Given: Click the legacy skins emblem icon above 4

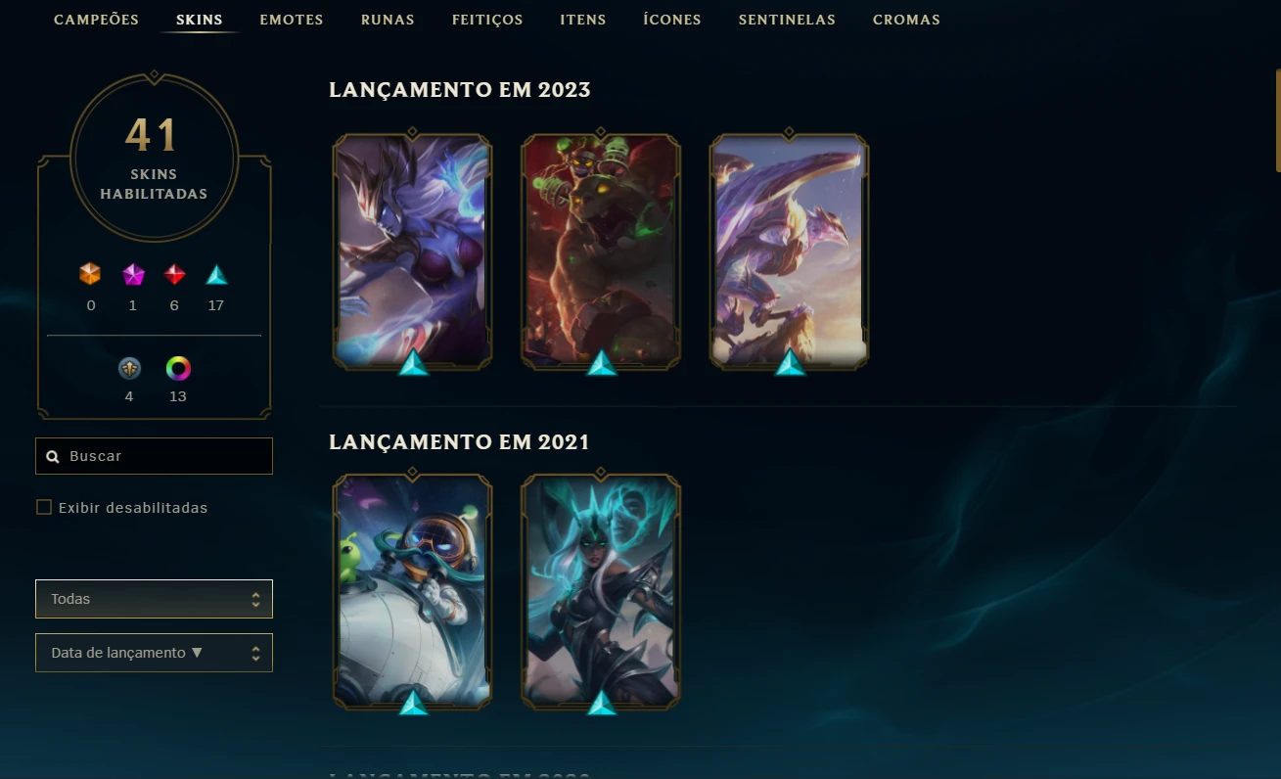Looking at the screenshot, I should [129, 368].
